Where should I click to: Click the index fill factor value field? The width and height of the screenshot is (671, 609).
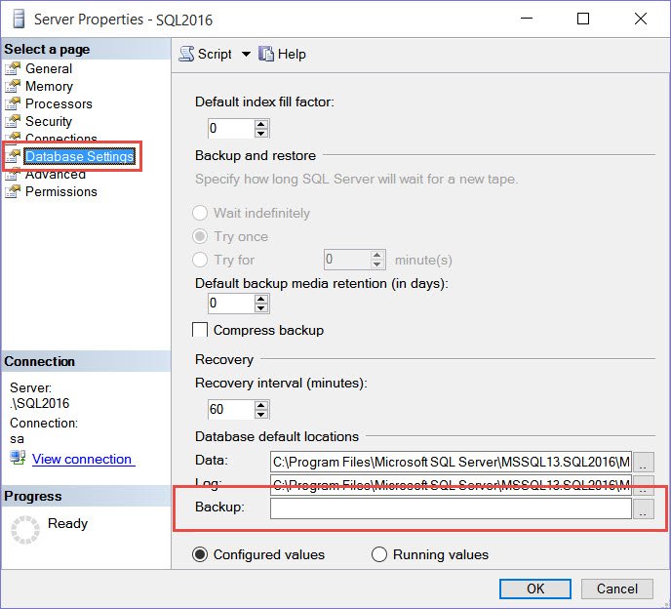[231, 129]
